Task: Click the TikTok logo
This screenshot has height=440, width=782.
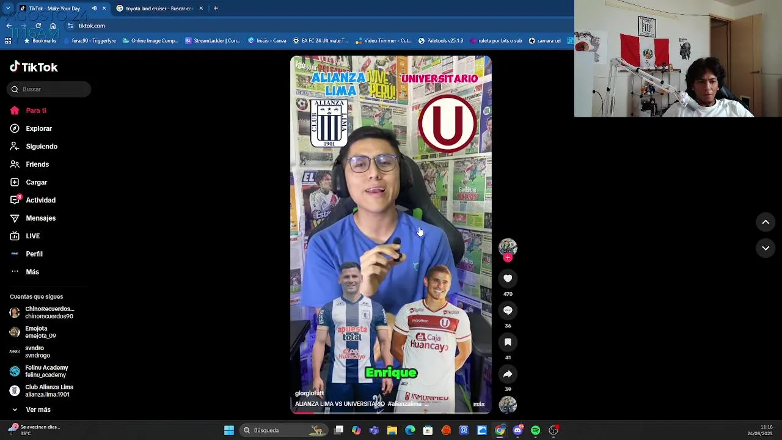Action: coord(34,67)
